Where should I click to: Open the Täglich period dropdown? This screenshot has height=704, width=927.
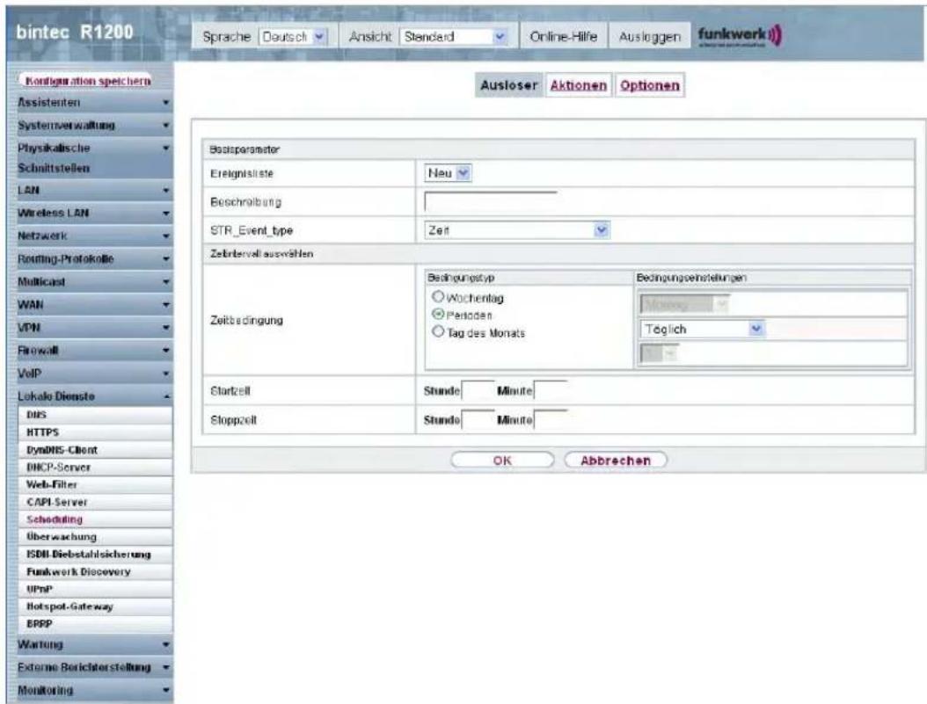(x=703, y=329)
